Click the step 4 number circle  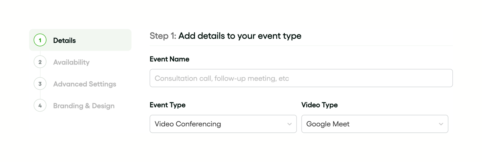coord(40,106)
